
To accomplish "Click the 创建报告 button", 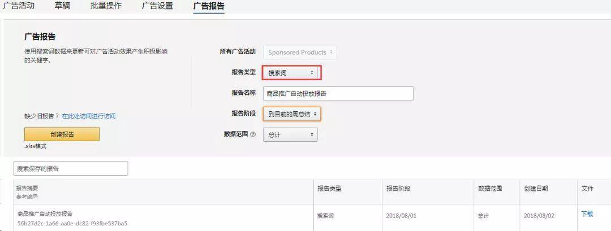I will coord(62,134).
